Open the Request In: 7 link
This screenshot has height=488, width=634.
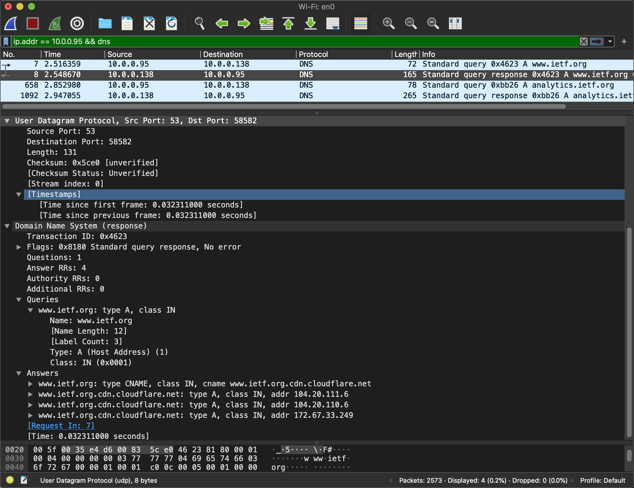click(x=61, y=426)
